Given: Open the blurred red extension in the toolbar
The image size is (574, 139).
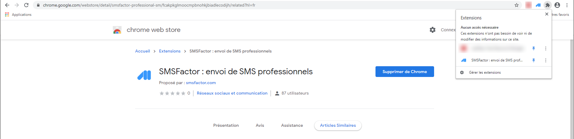Looking at the screenshot, I should (x=529, y=5).
